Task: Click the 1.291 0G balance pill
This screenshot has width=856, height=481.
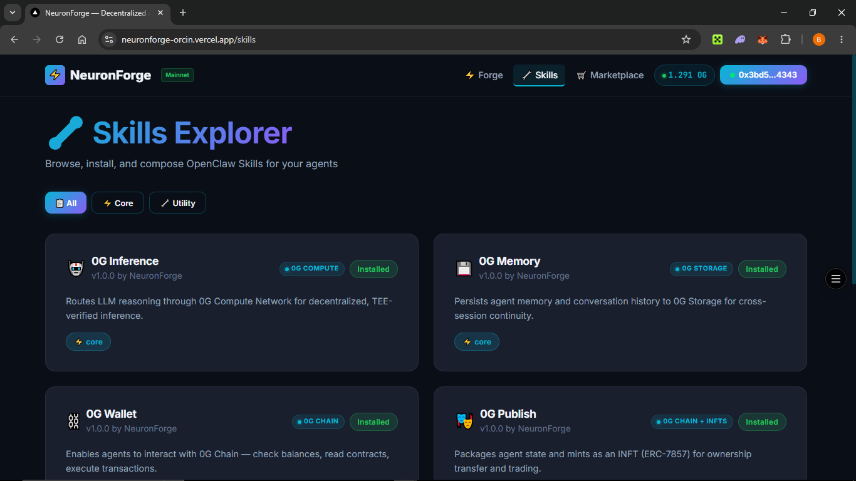Action: (684, 75)
